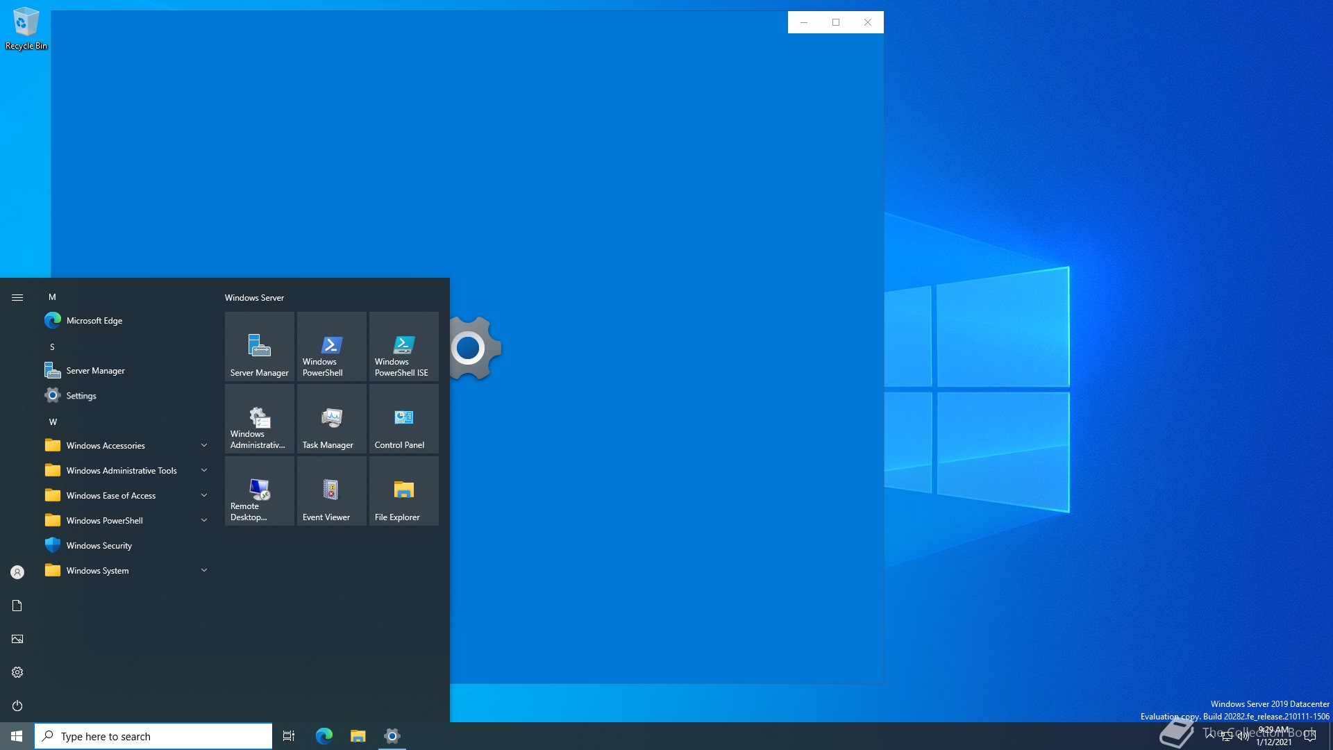1333x750 pixels.
Task: Open the Windows Administrative Tools tile
Action: tap(260, 418)
